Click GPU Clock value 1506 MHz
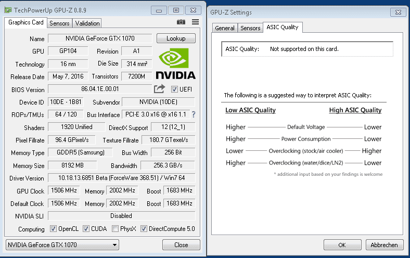The image size is (410, 258). point(64,190)
